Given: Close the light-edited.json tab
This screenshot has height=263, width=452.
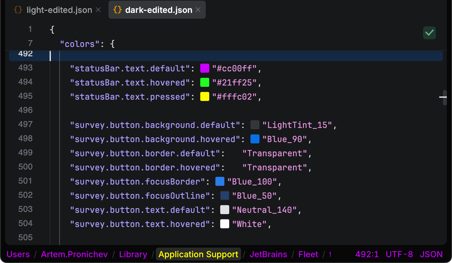Looking at the screenshot, I should coord(98,10).
